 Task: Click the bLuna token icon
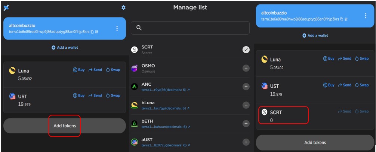point(135,105)
